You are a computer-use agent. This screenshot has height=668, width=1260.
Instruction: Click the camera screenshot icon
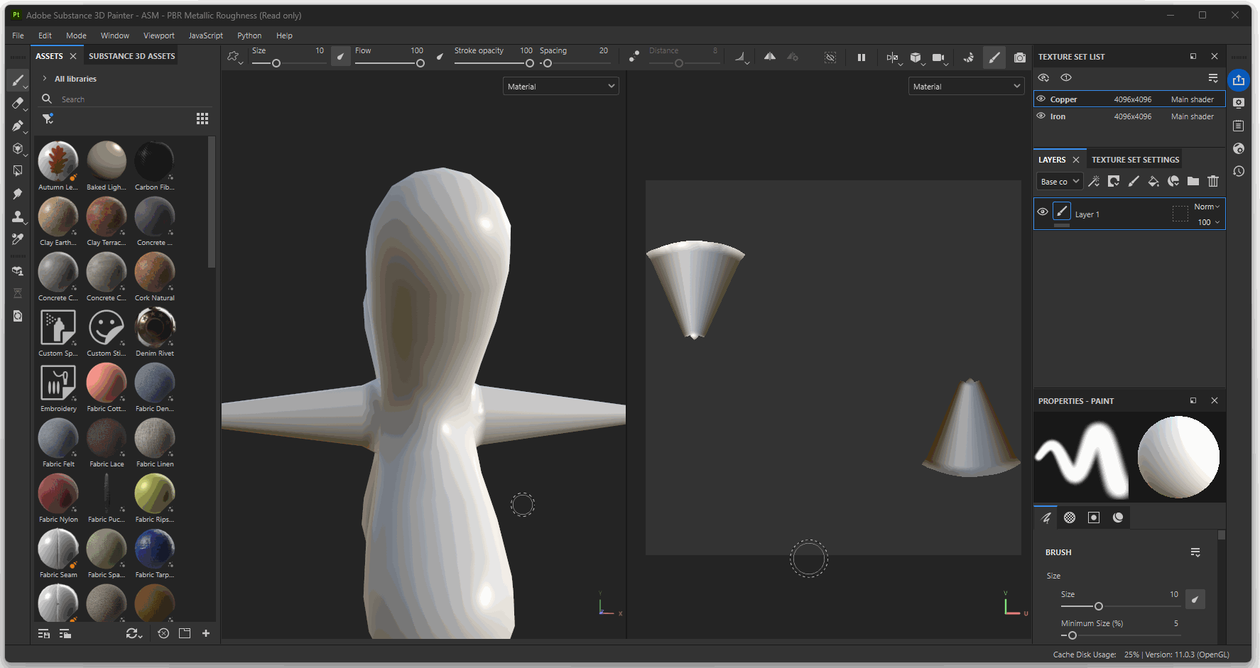click(1019, 58)
